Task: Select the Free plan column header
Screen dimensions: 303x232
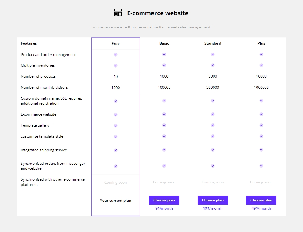Action: [115, 44]
